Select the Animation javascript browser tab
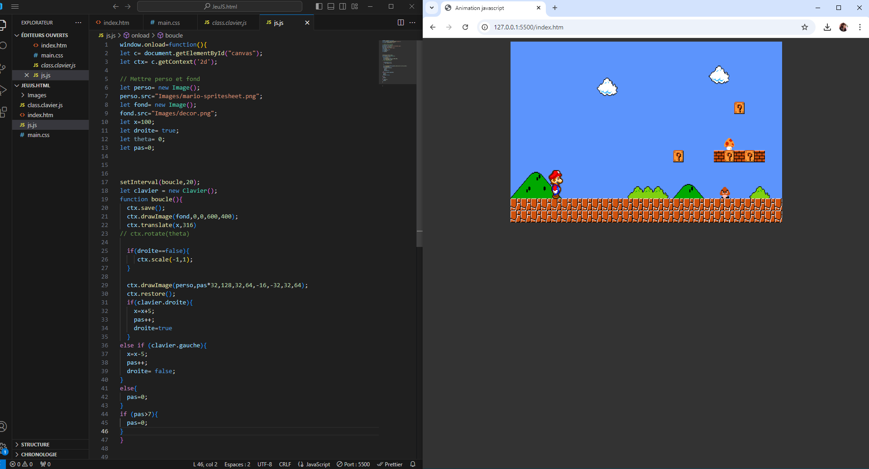Viewport: 869px width, 469px height. pyautogui.click(x=493, y=8)
